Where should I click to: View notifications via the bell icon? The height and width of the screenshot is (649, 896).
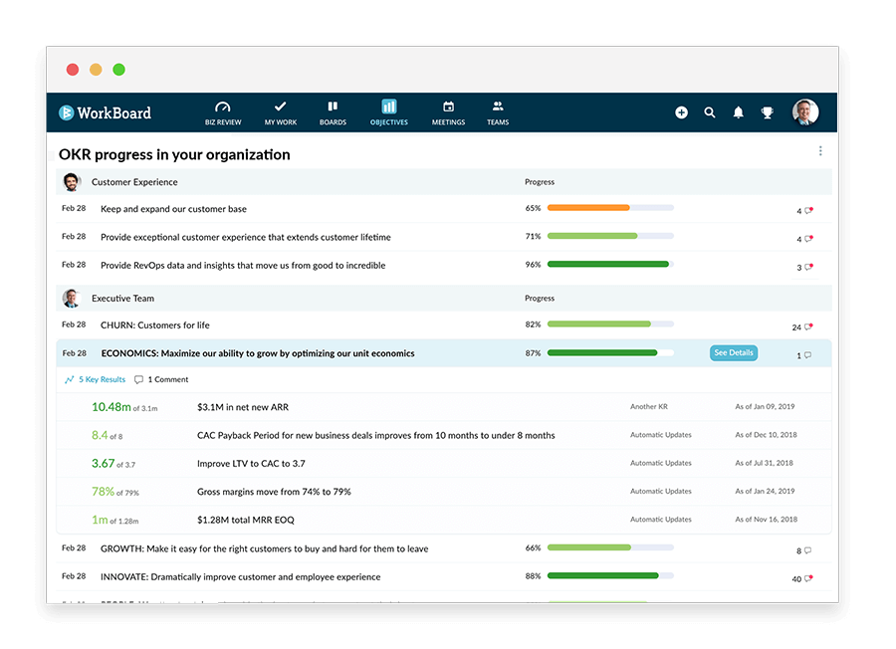[738, 112]
